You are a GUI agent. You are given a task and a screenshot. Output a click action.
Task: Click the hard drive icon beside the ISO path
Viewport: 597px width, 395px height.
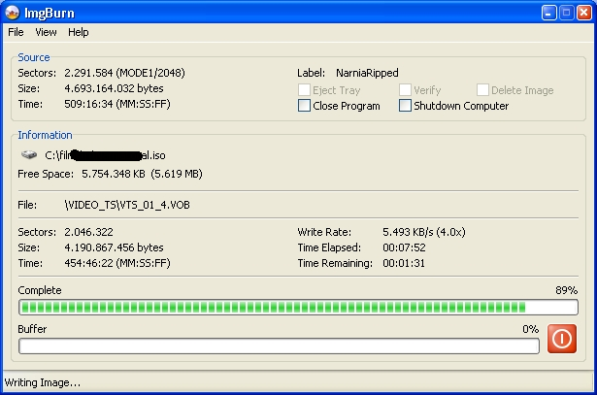tap(29, 155)
